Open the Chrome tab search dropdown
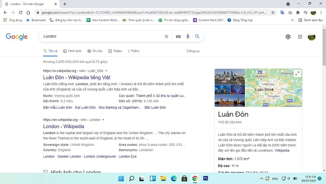Screen dimensions: 326x184 click(288, 4)
